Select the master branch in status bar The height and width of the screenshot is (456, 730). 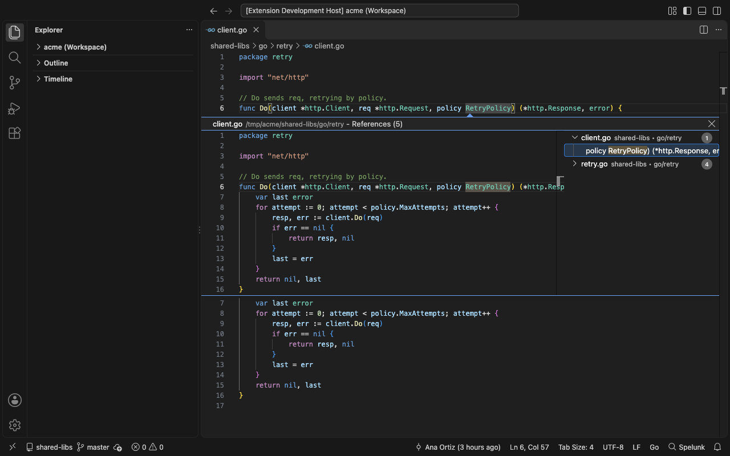pyautogui.click(x=93, y=447)
